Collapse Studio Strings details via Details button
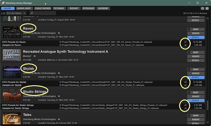Screen dimensions: 211x126 196,100
